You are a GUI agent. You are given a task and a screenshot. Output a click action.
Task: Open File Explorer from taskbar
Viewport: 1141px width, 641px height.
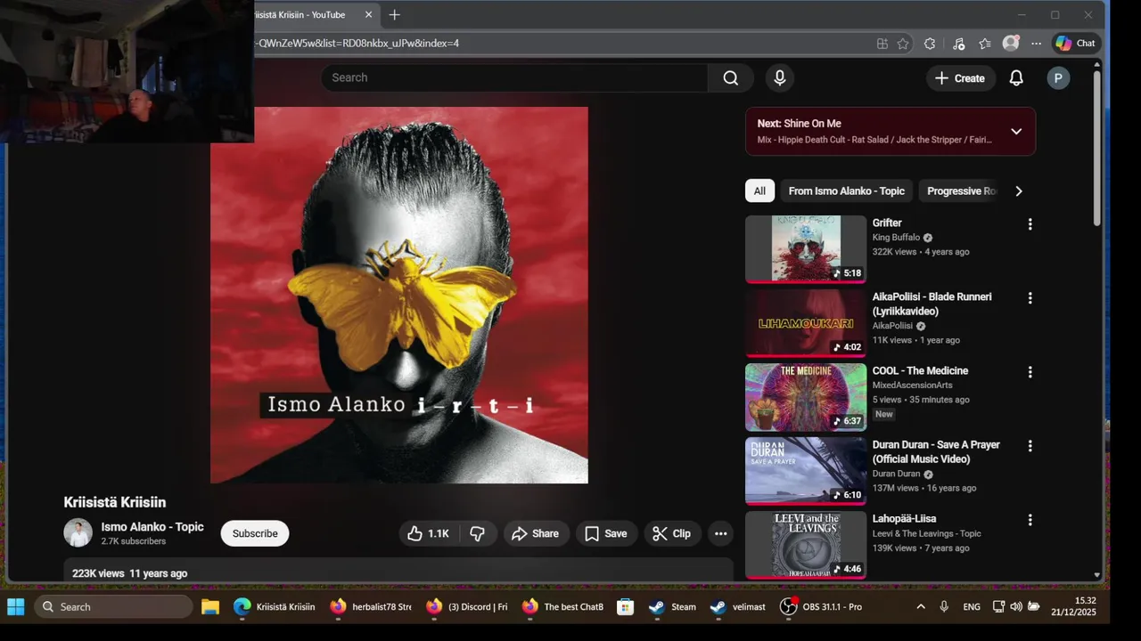pos(210,606)
